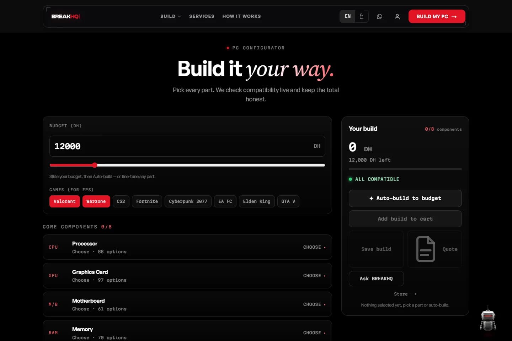Click the budget slider track
Viewport: 512px width, 341px height.
tap(187, 165)
